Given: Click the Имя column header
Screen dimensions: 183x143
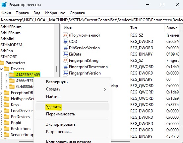Looking at the screenshot, I should (x=95, y=28).
